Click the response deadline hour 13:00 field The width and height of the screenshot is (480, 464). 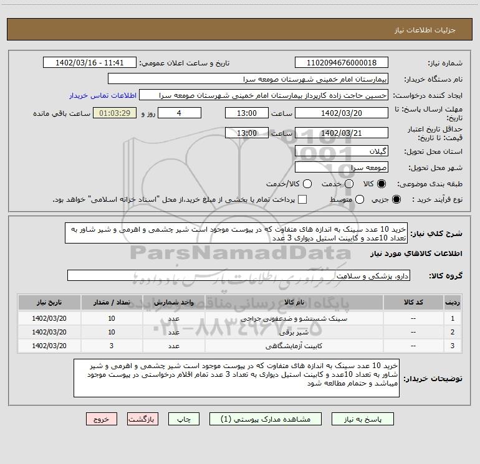click(x=247, y=113)
